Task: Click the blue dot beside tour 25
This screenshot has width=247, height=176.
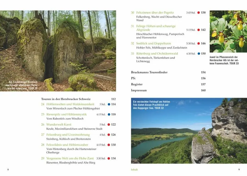Action: pyautogui.click(x=109, y=114)
